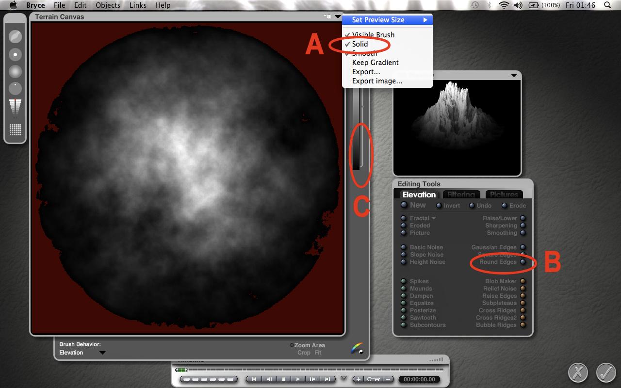The width and height of the screenshot is (621, 388).
Task: Apply Gaussian Edges to the terrain
Action: coord(523,247)
